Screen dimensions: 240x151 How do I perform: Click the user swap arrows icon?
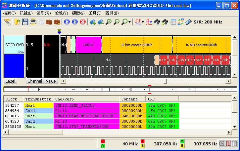pyautogui.click(x=181, y=22)
